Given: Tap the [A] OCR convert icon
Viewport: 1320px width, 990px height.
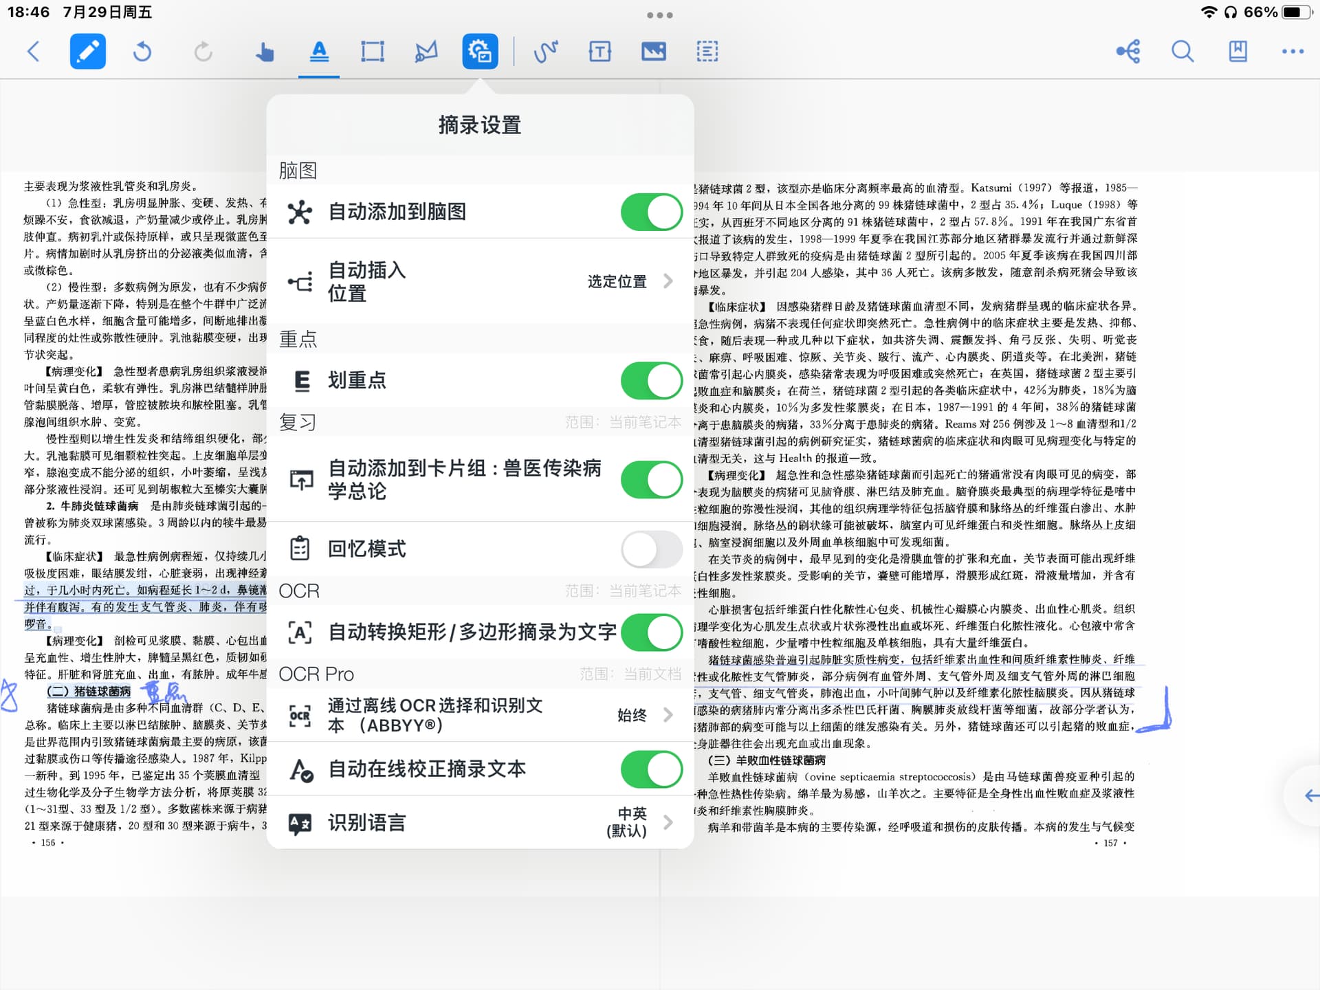Looking at the screenshot, I should [300, 632].
